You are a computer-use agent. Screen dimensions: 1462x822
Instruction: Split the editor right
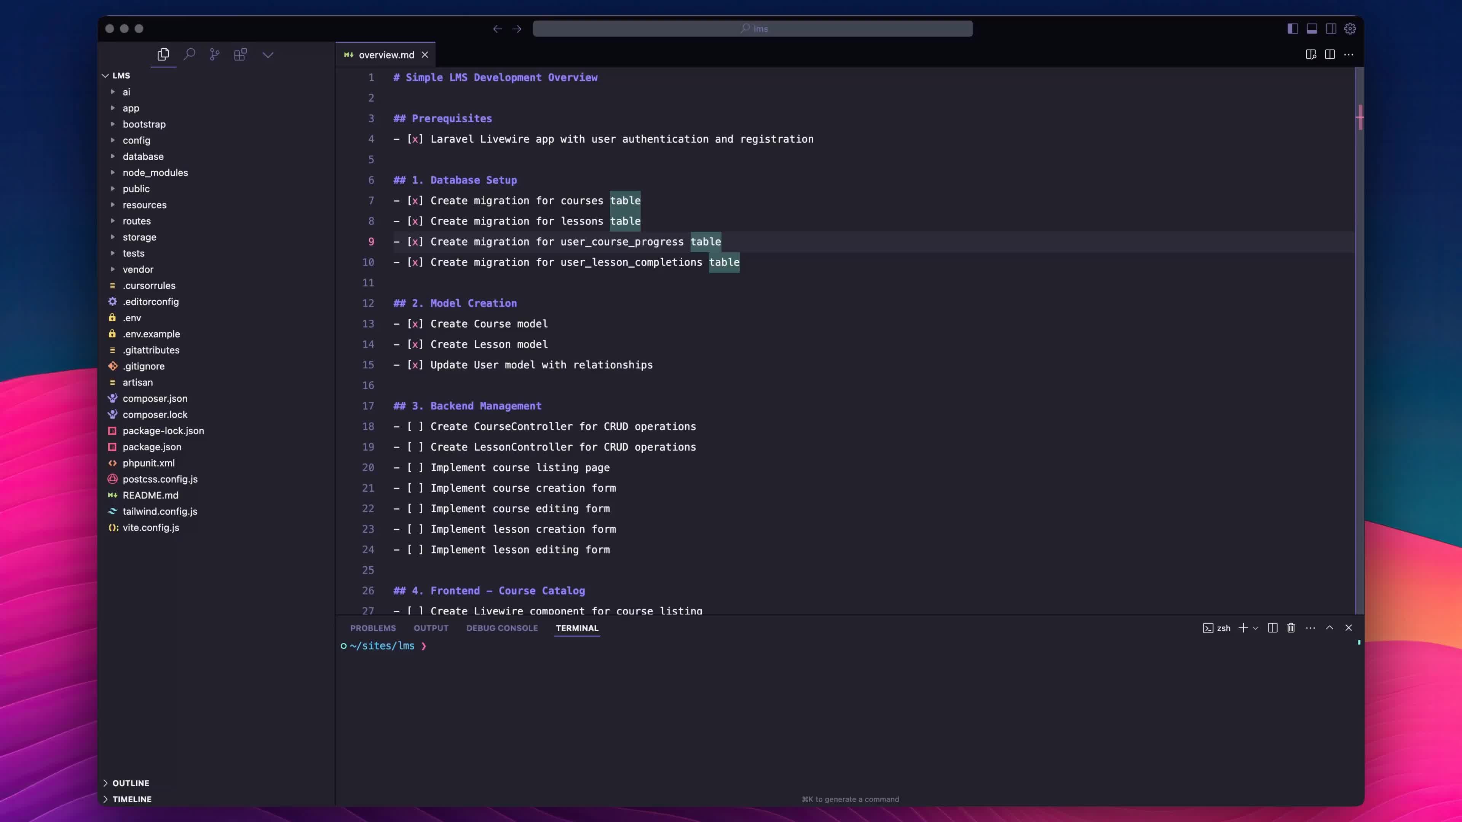[1330, 54]
